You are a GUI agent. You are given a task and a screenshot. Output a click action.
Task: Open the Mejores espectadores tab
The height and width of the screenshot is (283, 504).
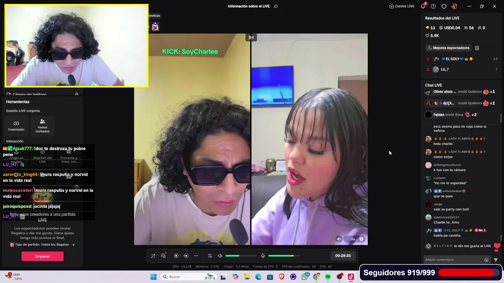coord(448,48)
